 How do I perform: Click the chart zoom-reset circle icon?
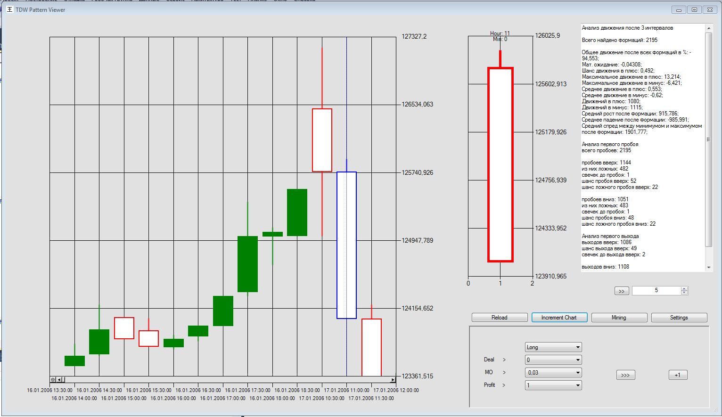pyautogui.click(x=53, y=379)
